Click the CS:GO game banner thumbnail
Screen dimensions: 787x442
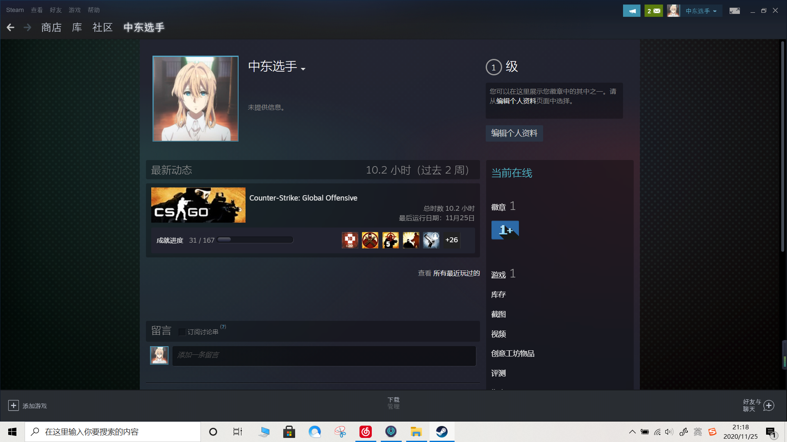coord(198,205)
